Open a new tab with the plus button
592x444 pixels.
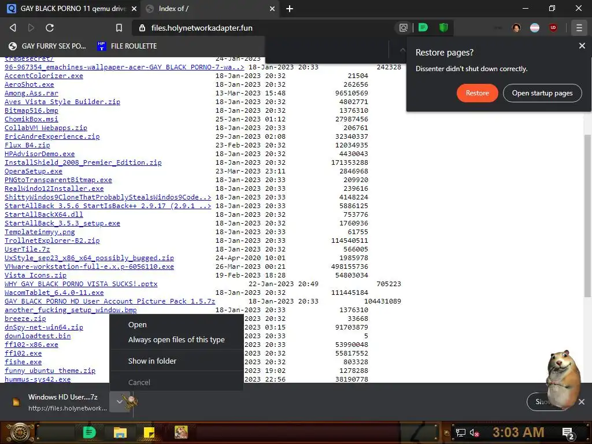pyautogui.click(x=290, y=8)
